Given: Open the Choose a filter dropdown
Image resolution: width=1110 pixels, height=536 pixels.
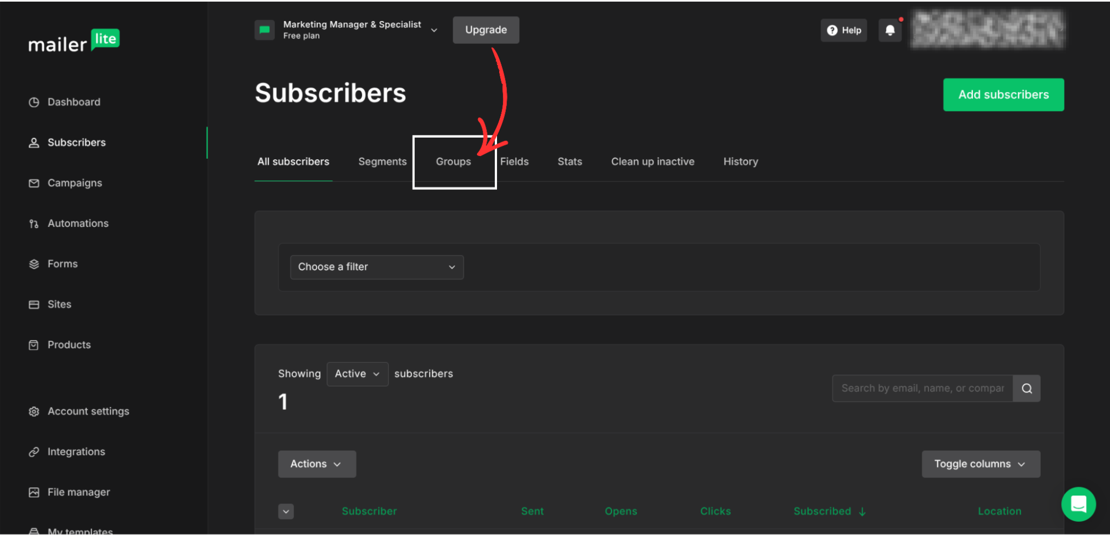Looking at the screenshot, I should point(376,267).
